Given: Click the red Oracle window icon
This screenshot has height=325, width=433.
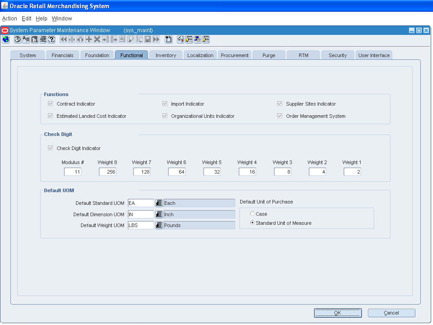Looking at the screenshot, I should [5, 30].
